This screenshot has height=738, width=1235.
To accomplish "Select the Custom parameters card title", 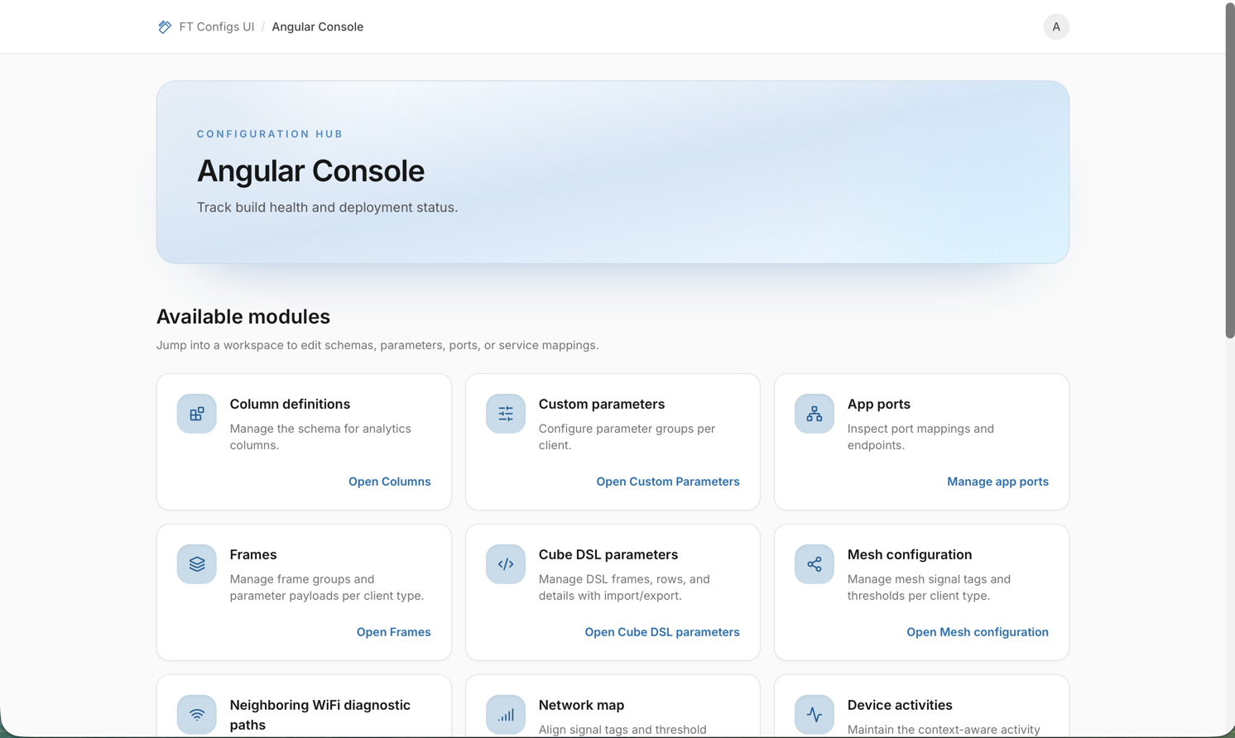I will [601, 404].
